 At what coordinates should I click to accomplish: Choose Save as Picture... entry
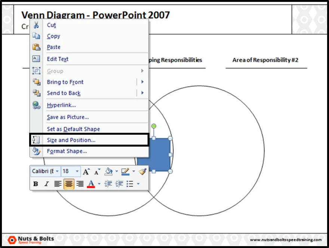coord(89,117)
